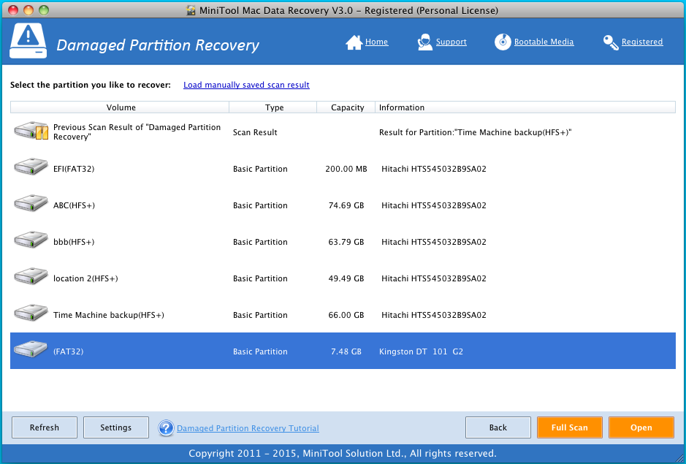Select the bbb(HFS+) volume
This screenshot has height=464, width=686.
[74, 242]
